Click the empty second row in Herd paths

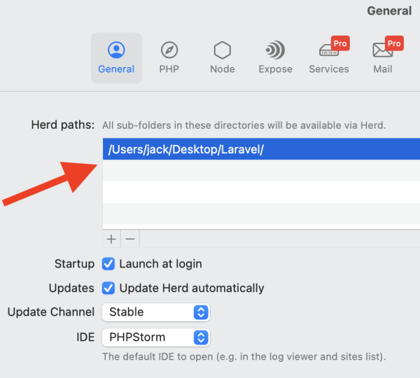(x=260, y=171)
